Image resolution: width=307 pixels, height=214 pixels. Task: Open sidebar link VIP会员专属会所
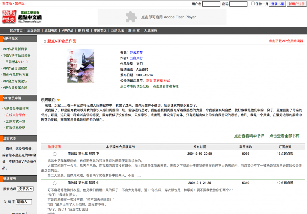click(x=15, y=88)
